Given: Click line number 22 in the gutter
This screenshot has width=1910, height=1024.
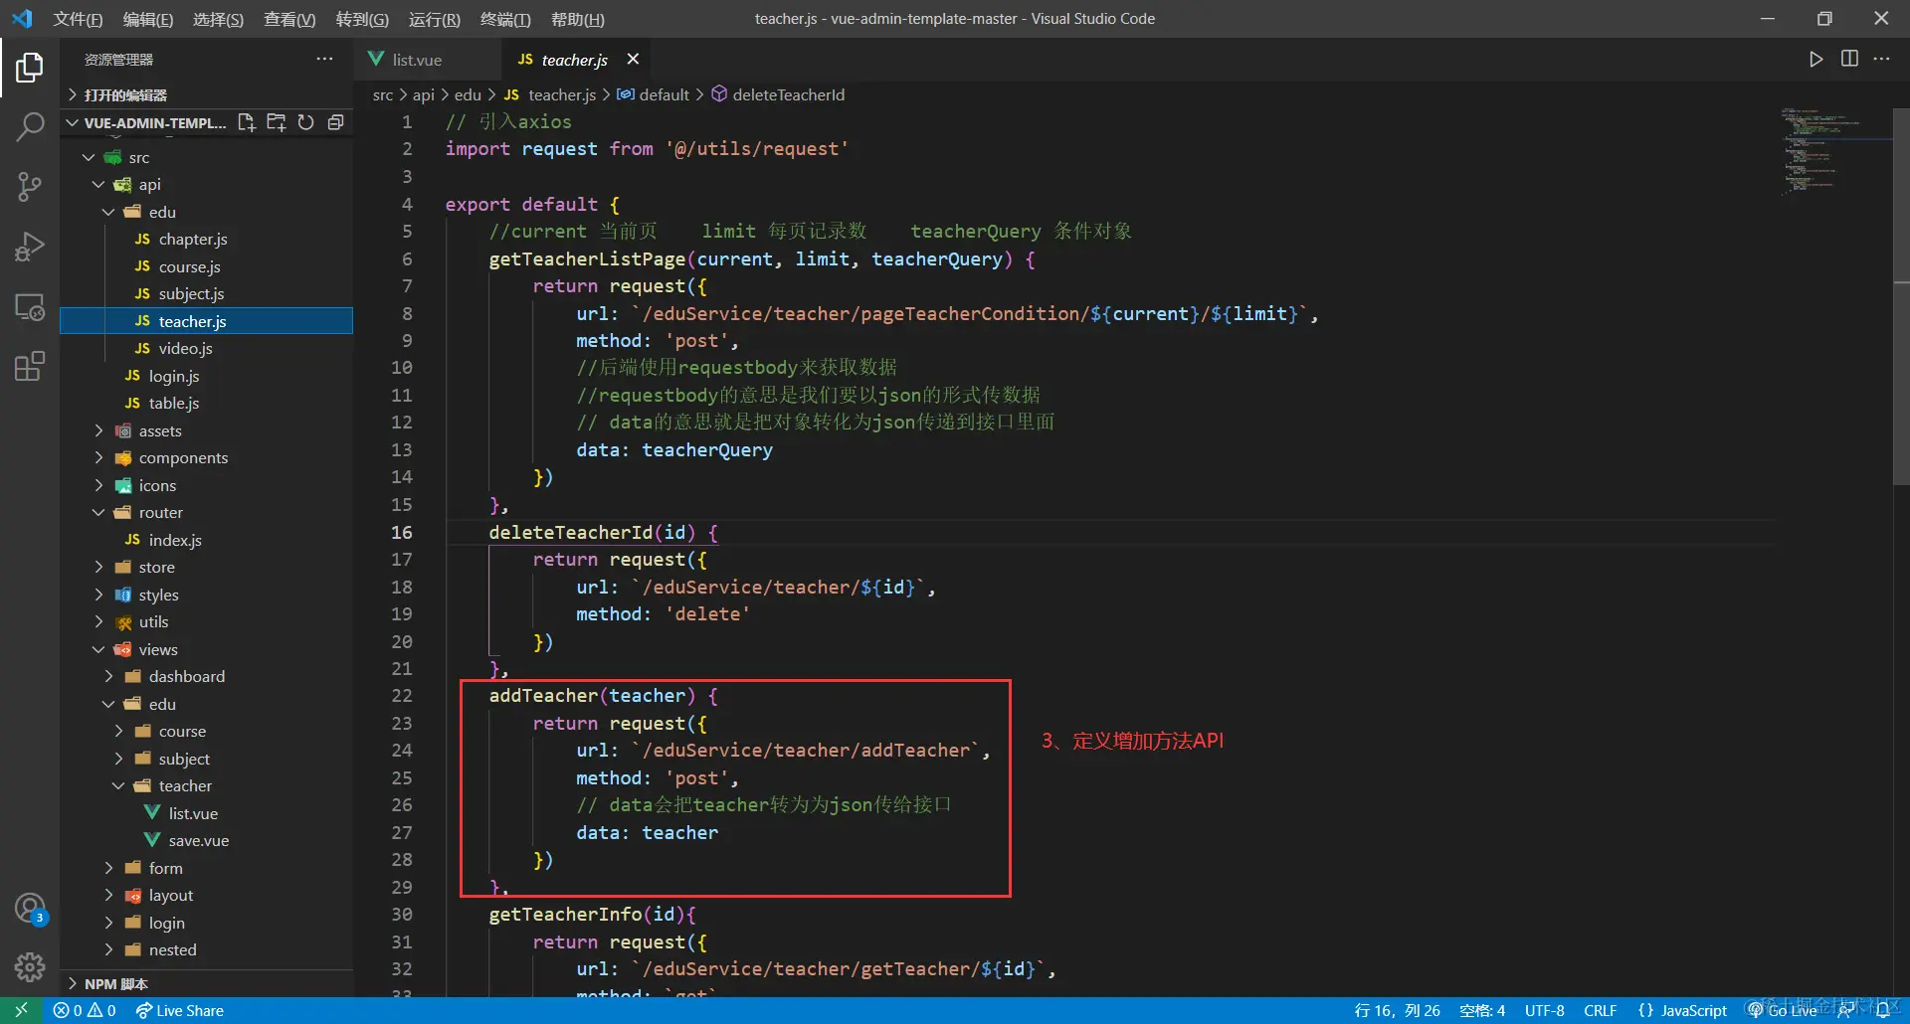Looking at the screenshot, I should coord(402,696).
